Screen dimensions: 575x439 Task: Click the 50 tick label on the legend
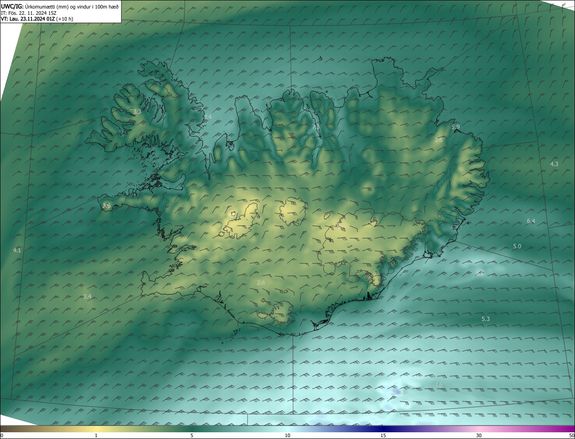(571, 435)
